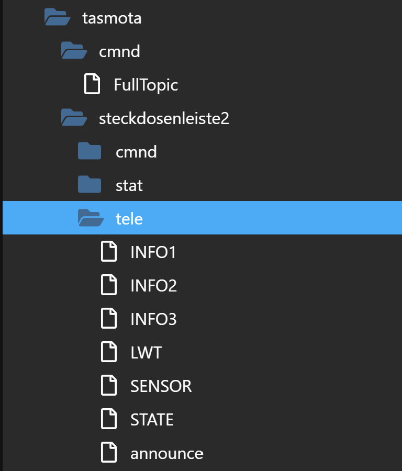
Task: Select the SENSOR topic label
Action: [x=161, y=386]
